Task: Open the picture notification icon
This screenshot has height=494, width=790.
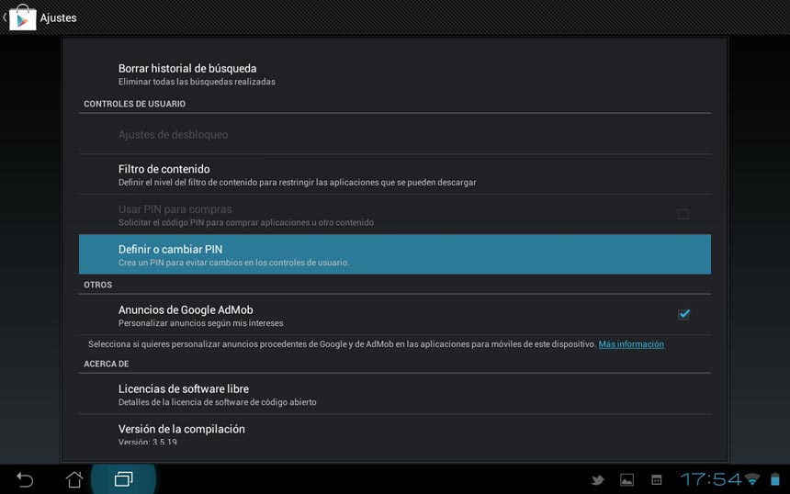Action: (x=626, y=480)
